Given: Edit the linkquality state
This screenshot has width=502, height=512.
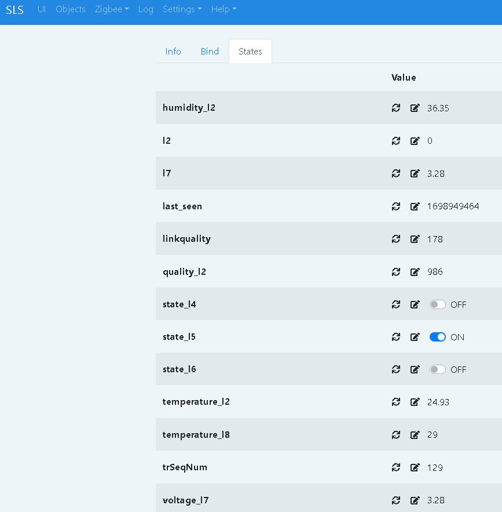Looking at the screenshot, I should pos(415,239).
